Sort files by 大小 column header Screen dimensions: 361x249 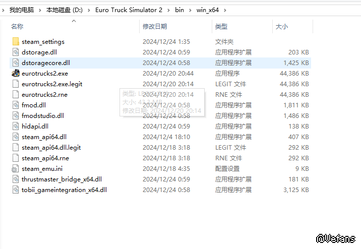(282, 27)
